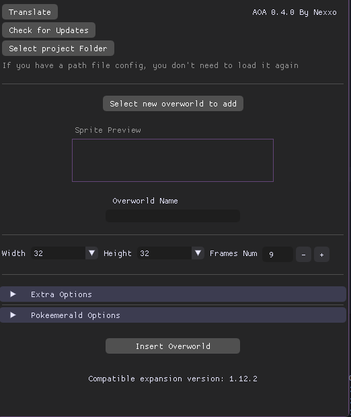The height and width of the screenshot is (417, 351).
Task: Click the Frames Num label
Action: [233, 253]
